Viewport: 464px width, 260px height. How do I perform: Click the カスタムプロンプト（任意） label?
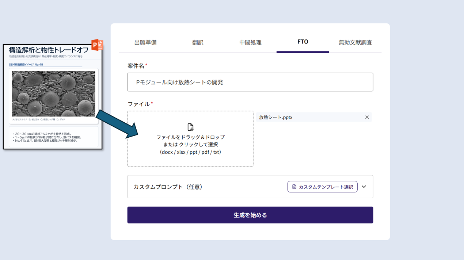click(168, 187)
